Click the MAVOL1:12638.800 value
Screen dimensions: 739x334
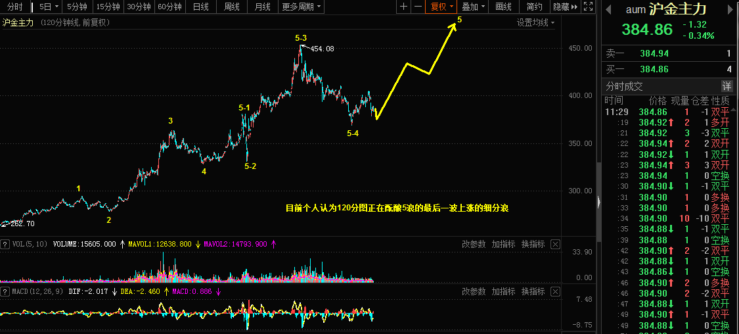pyautogui.click(x=160, y=245)
